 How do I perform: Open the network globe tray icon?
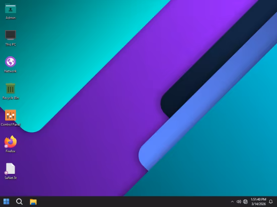click(245, 201)
